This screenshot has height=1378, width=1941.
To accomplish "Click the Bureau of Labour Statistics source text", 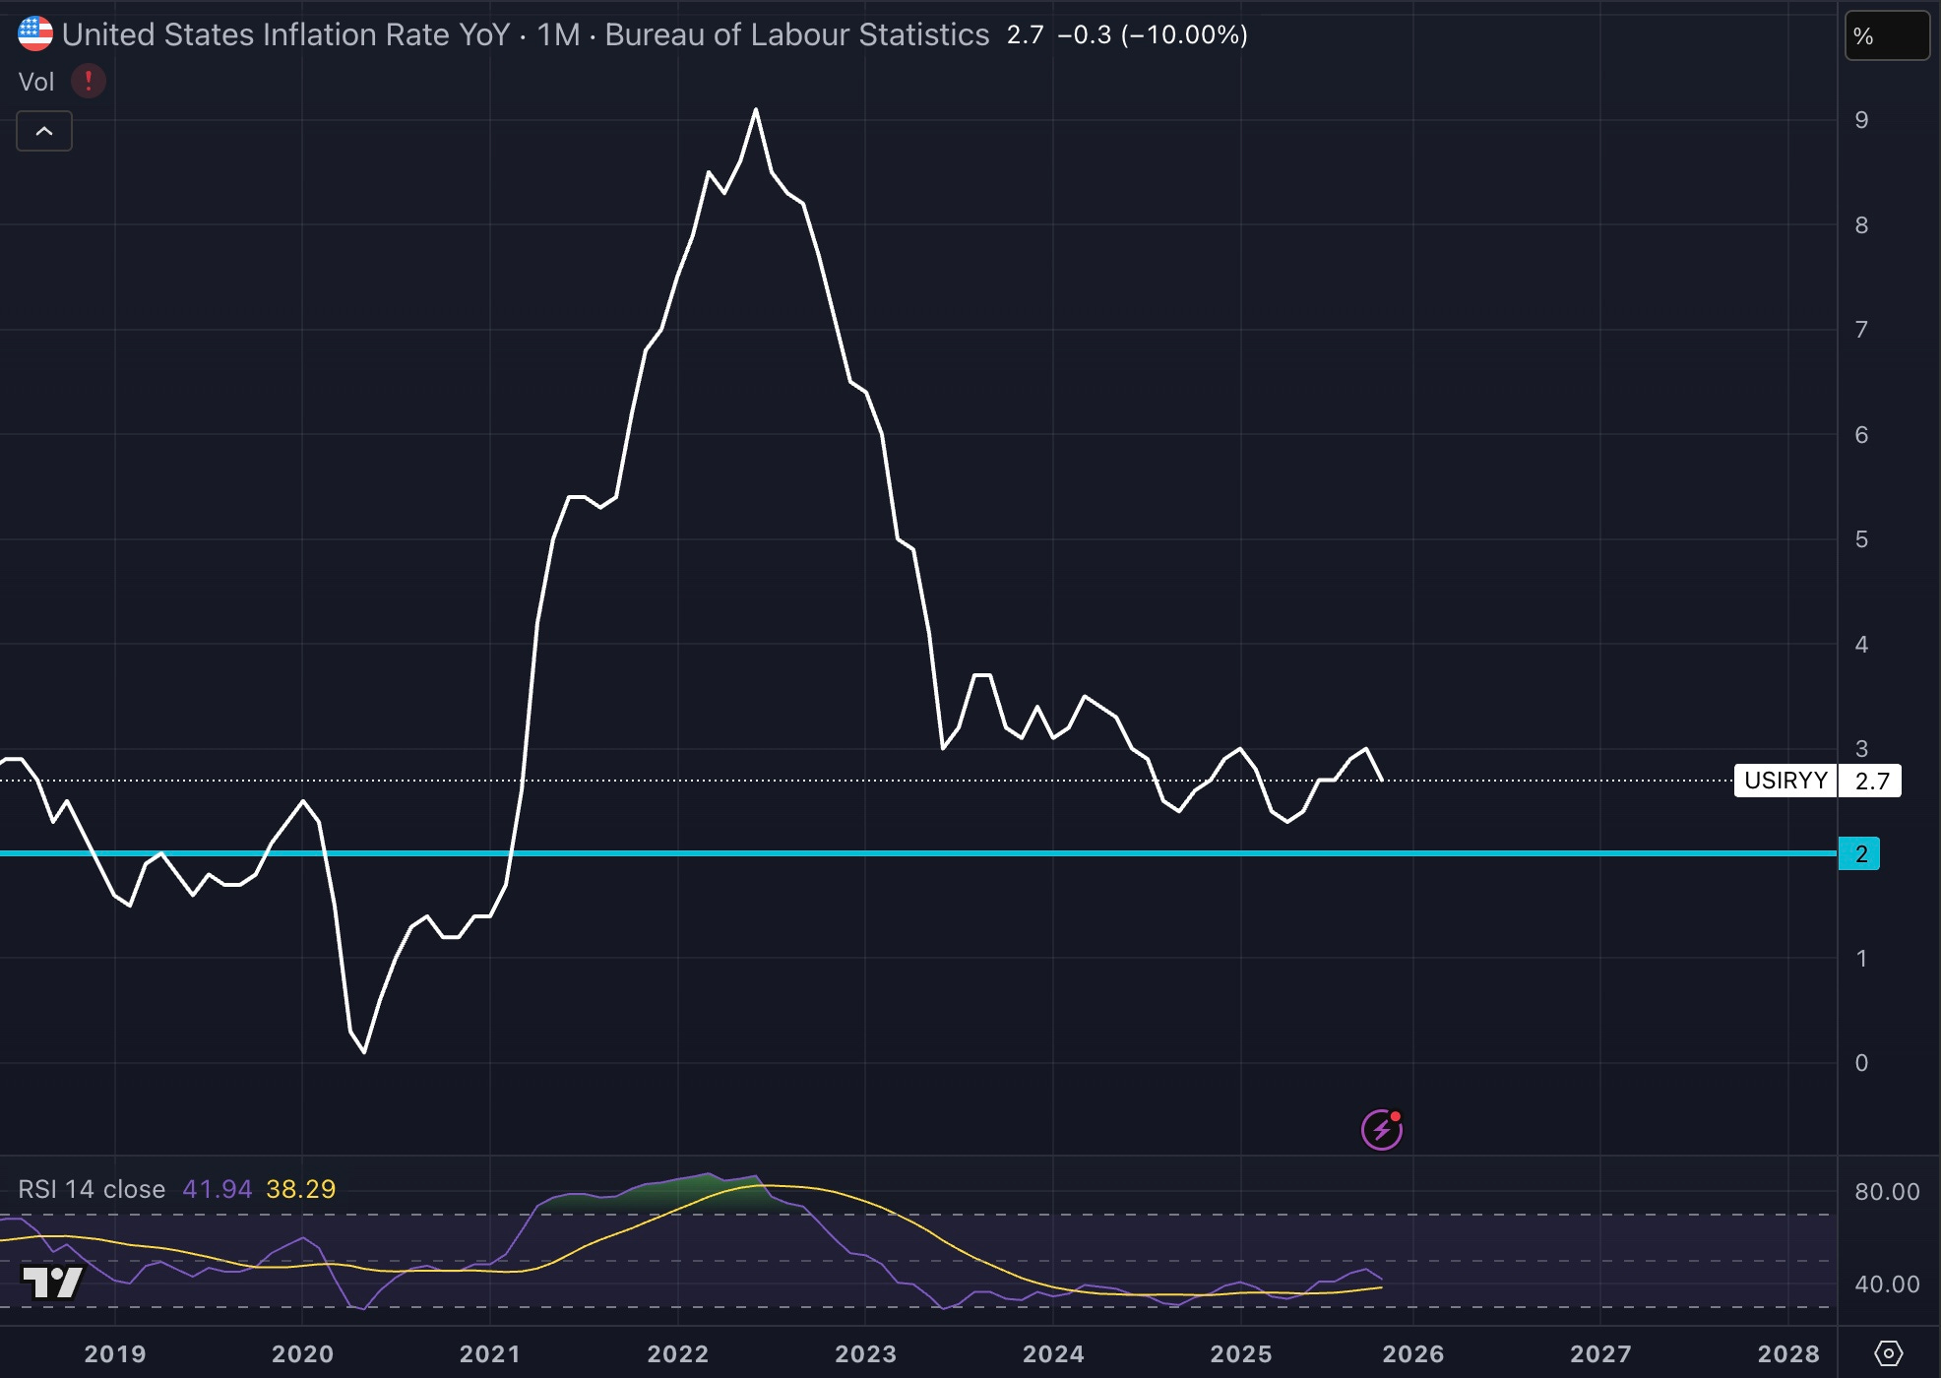I will (x=796, y=34).
